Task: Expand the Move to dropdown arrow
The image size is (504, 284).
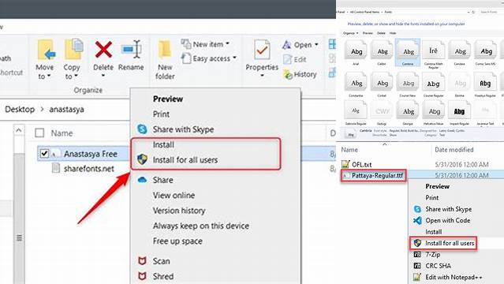Action: (x=49, y=77)
